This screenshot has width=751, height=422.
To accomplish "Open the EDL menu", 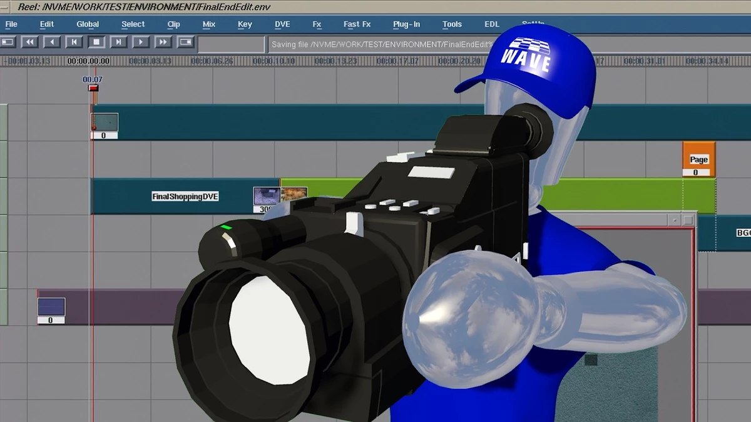I will pos(492,24).
